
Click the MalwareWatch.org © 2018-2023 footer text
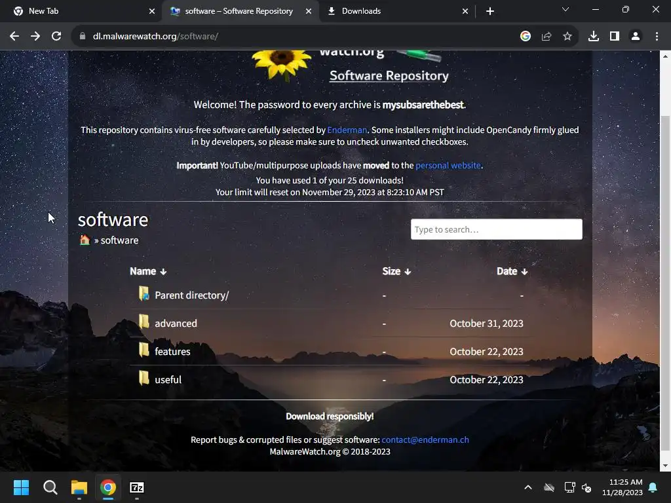click(x=330, y=452)
